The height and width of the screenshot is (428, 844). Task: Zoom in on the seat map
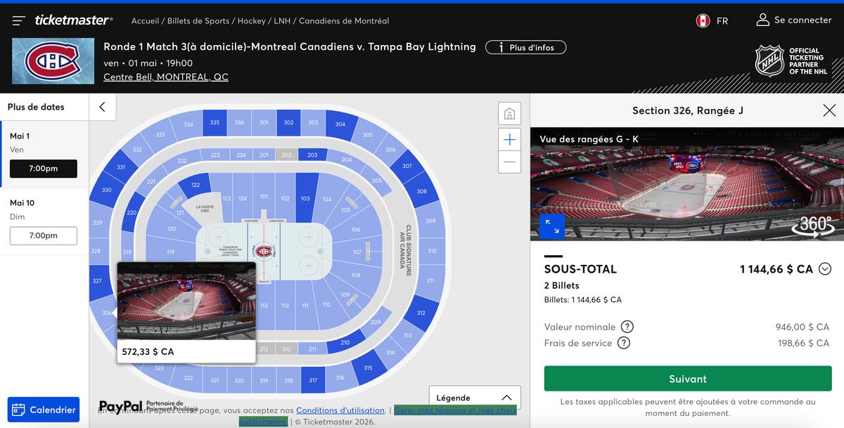point(509,139)
